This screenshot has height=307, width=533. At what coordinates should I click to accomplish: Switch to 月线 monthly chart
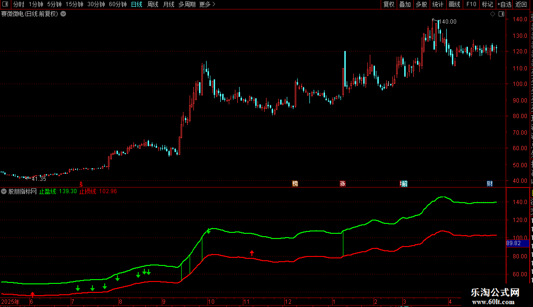click(168, 4)
